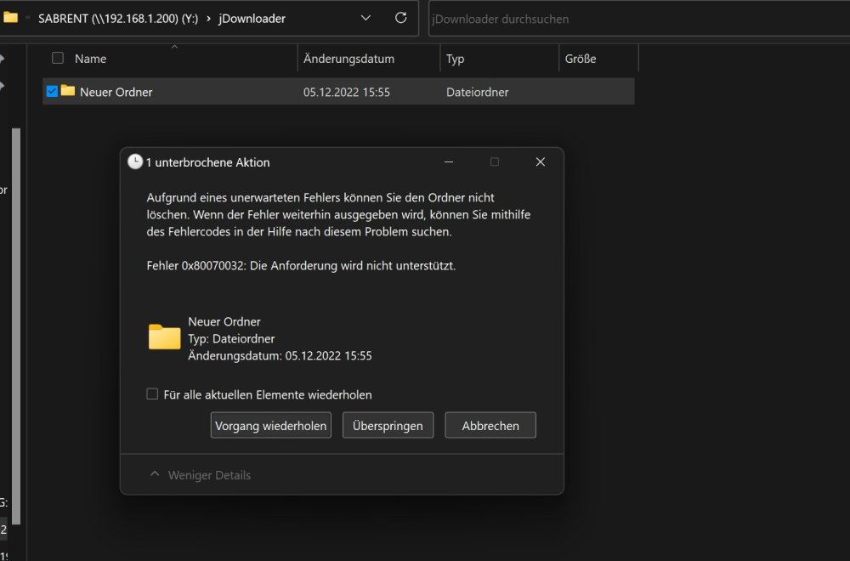The image size is (850, 561).
Task: Close the '1 unterbrochene Aktion' dialog
Action: point(541,162)
